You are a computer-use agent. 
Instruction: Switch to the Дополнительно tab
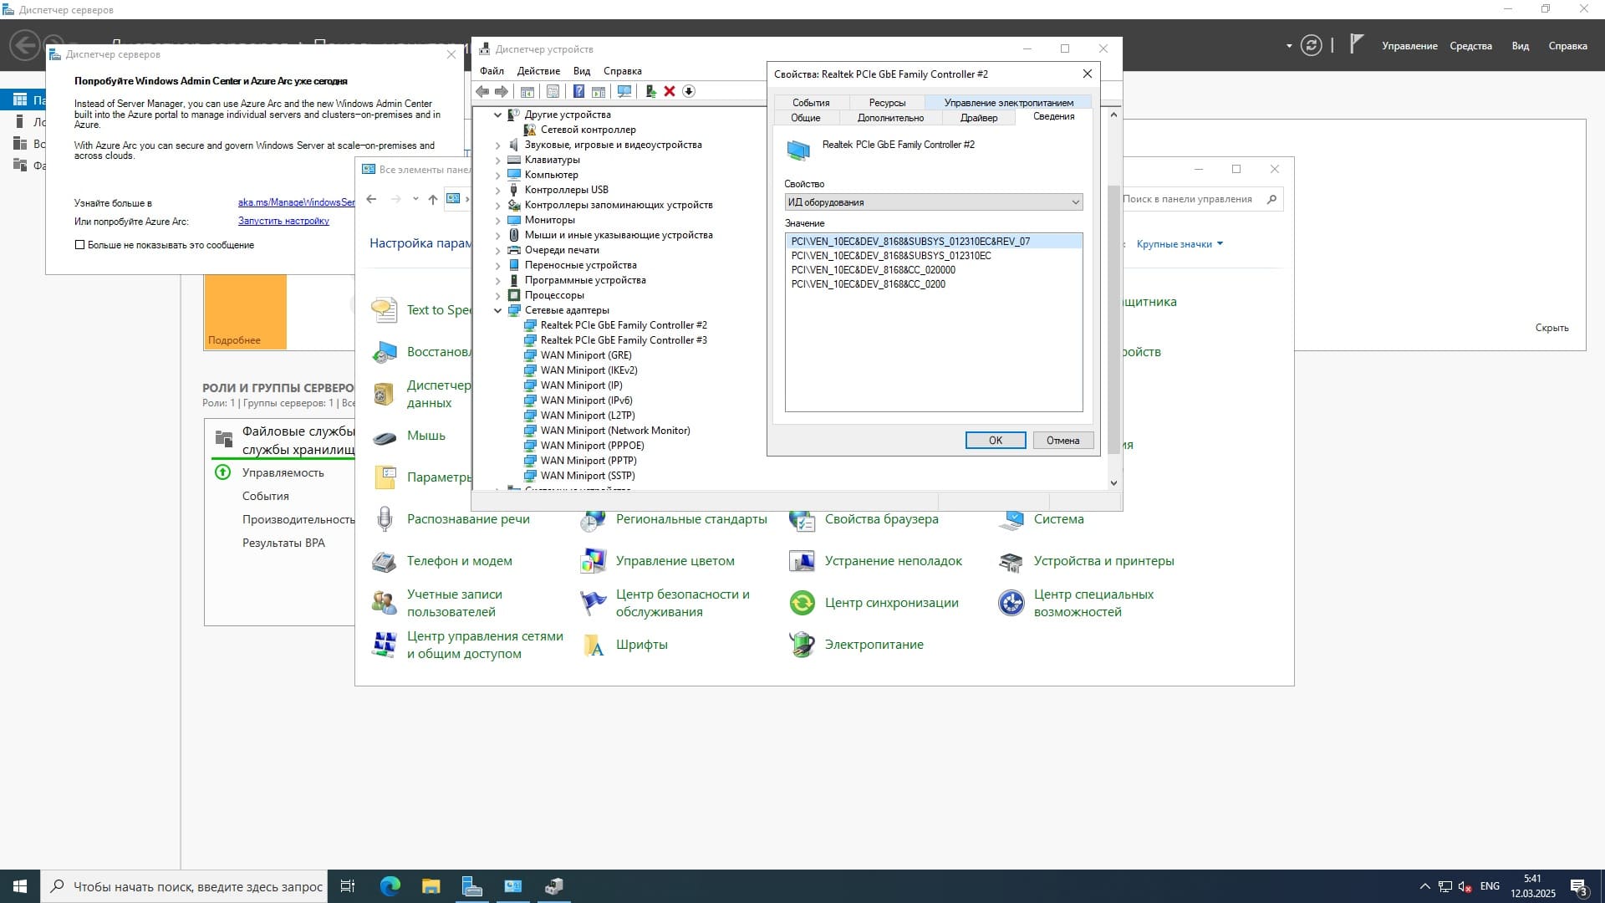(890, 118)
